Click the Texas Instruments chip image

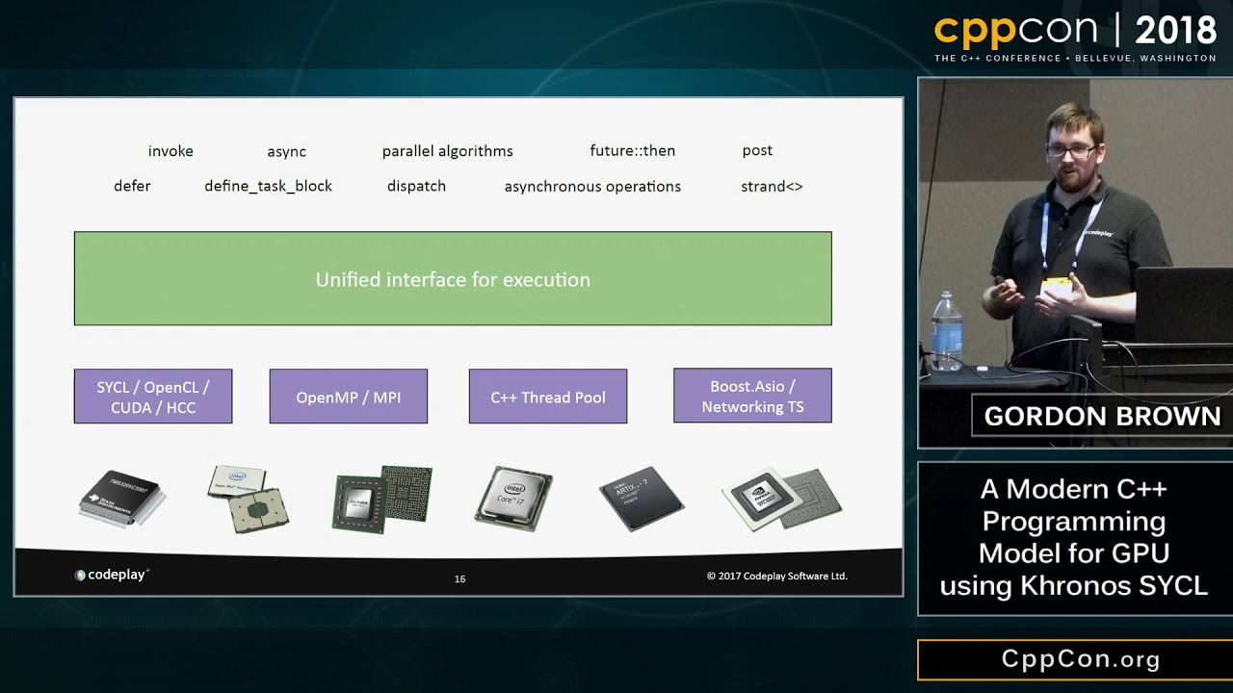coord(122,499)
